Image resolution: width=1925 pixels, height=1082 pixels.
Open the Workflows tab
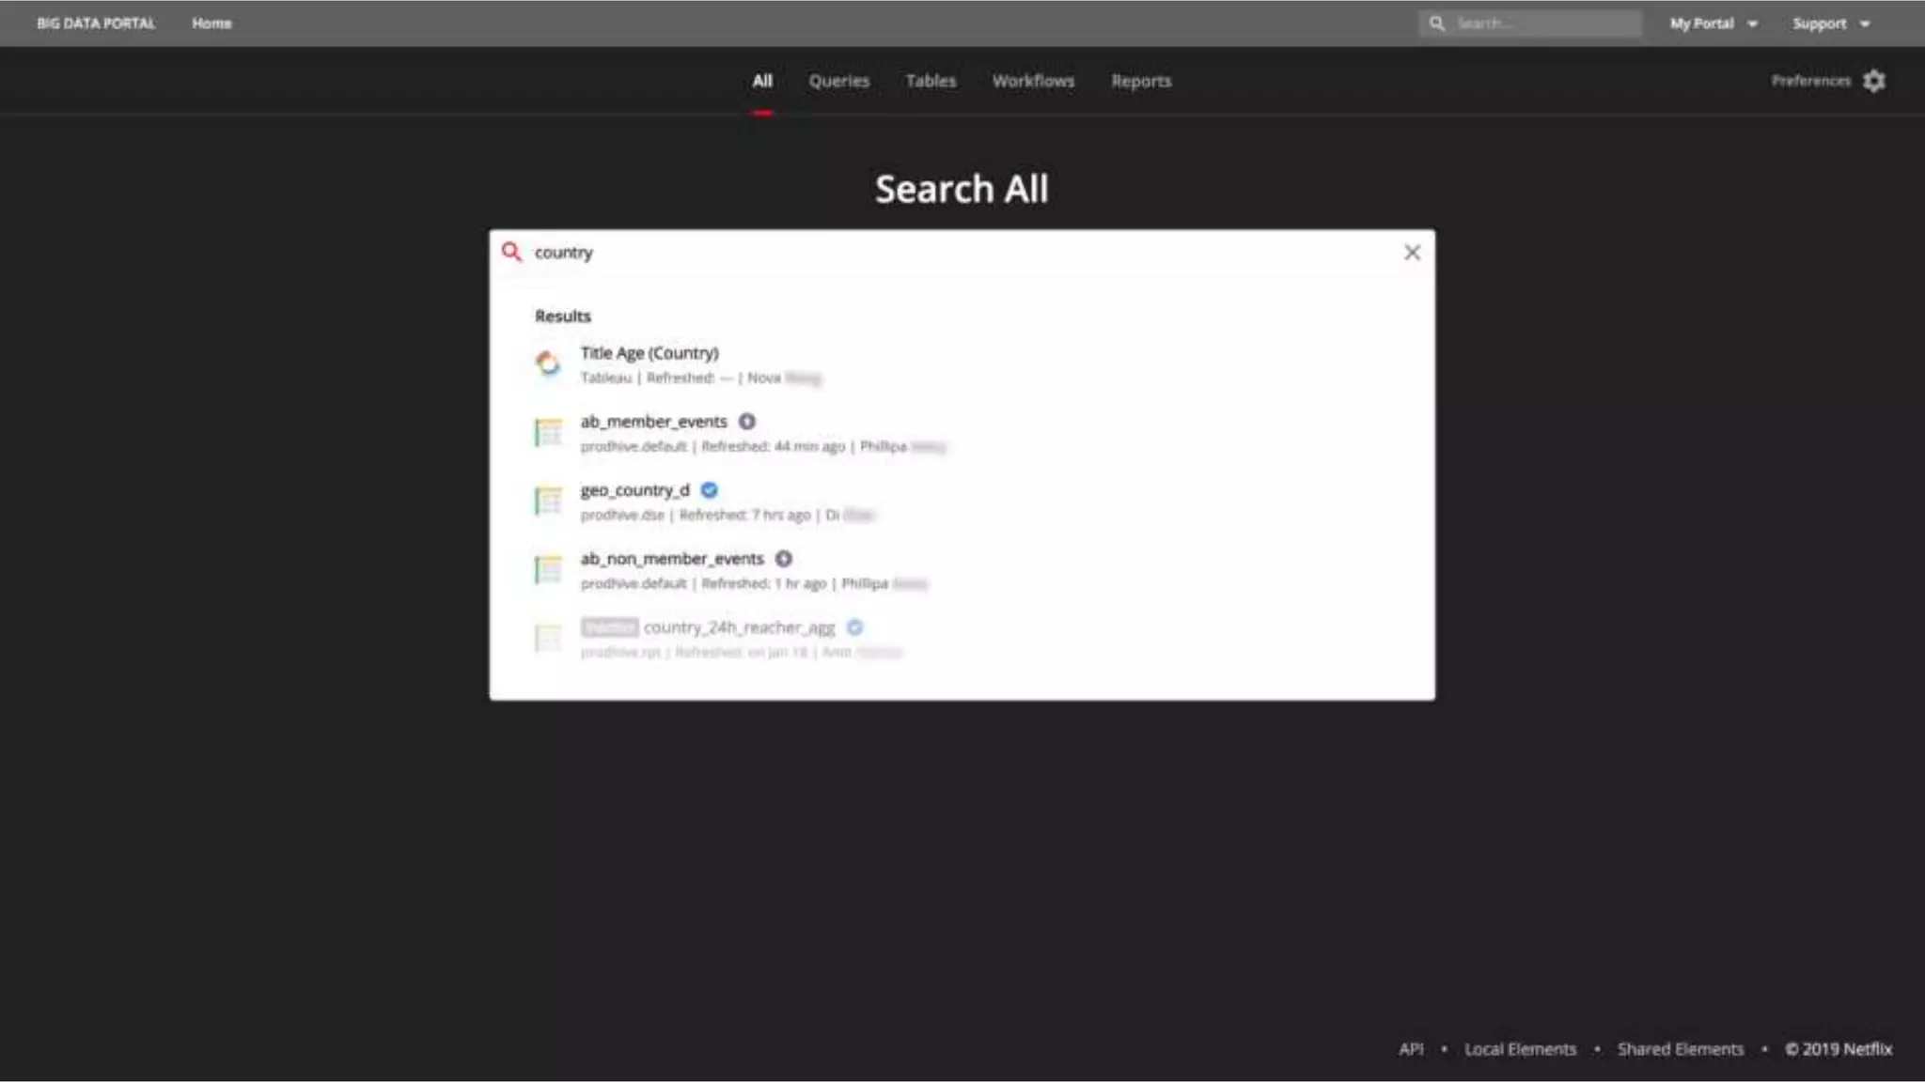pyautogui.click(x=1033, y=81)
